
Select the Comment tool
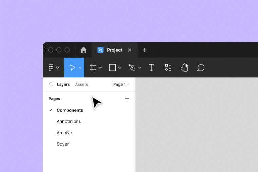201,68
